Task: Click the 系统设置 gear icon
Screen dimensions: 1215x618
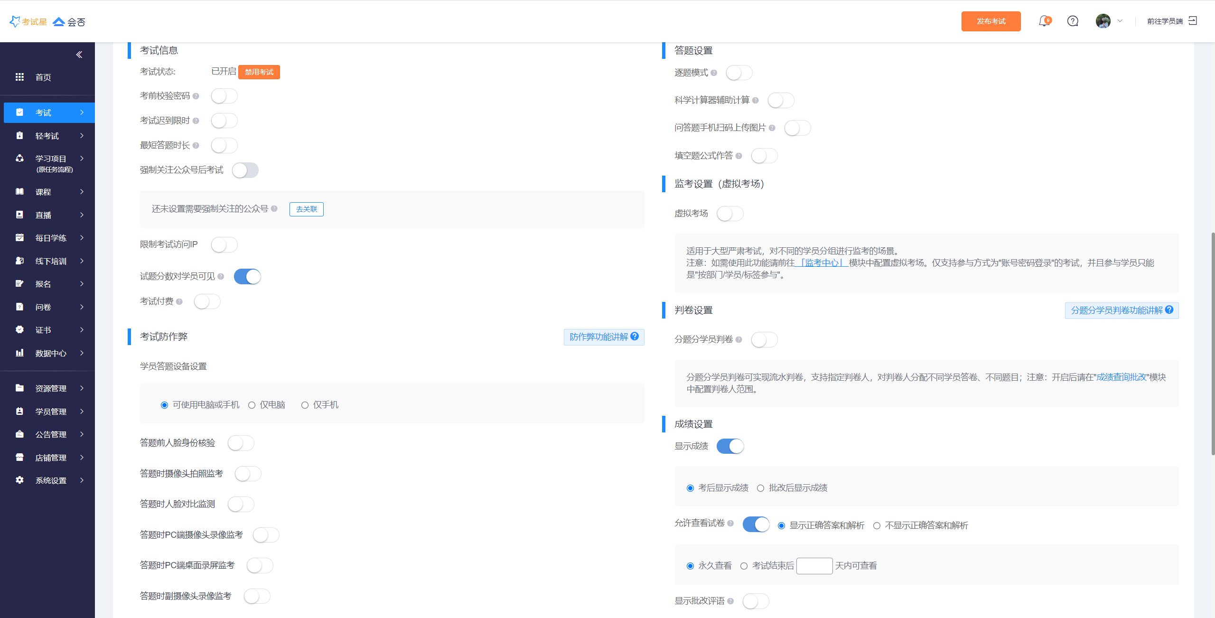Action: pos(19,480)
